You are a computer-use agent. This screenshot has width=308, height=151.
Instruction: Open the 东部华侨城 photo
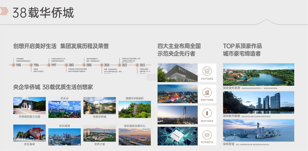pyautogui.click(x=100, y=105)
